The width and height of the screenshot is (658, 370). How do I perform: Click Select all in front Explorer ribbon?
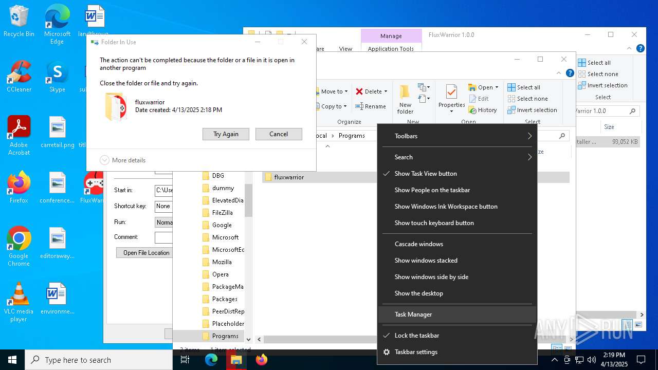click(x=524, y=87)
